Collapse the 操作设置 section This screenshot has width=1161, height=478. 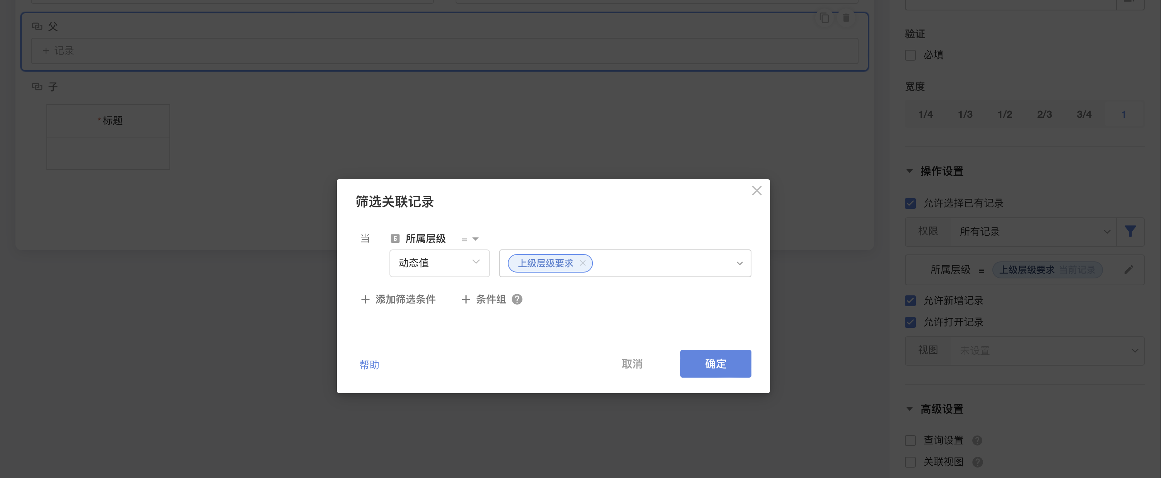909,171
